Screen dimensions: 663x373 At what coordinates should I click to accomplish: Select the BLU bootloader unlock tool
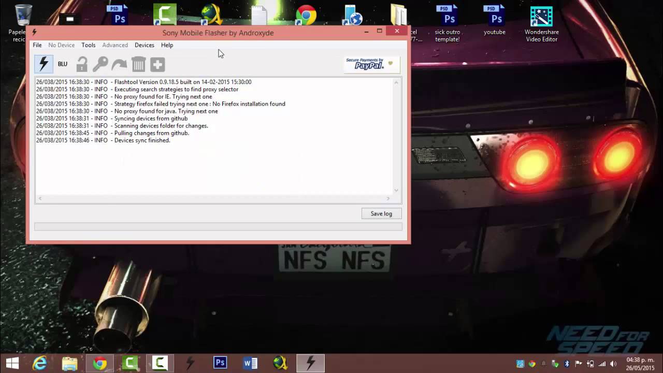pyautogui.click(x=63, y=64)
